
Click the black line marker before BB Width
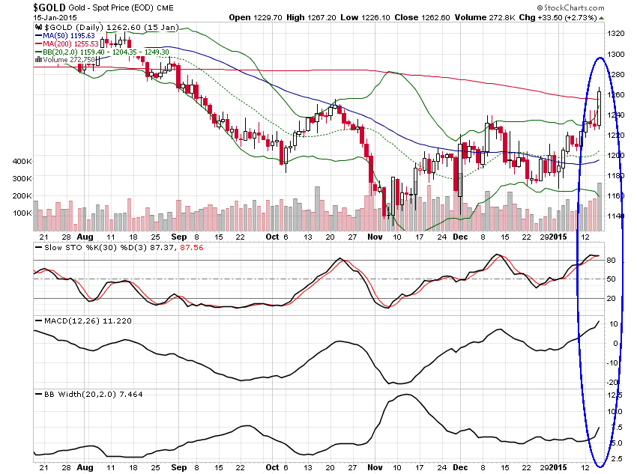[38, 394]
